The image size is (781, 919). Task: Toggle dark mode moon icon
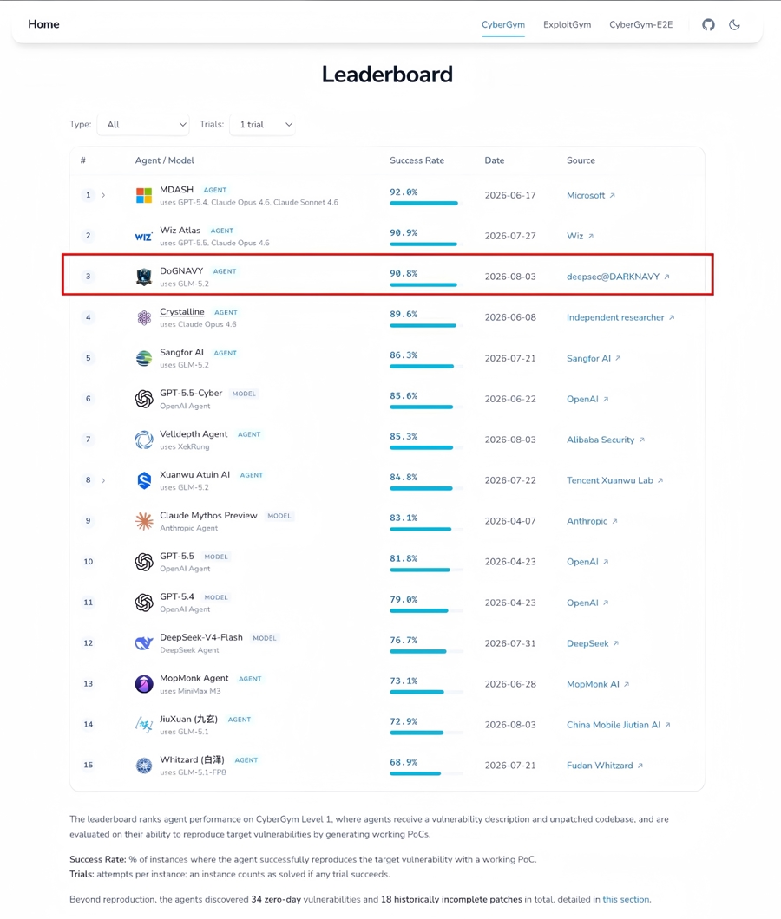coord(734,24)
